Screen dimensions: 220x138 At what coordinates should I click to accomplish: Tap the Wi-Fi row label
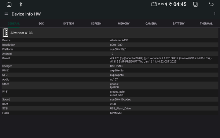5,92
